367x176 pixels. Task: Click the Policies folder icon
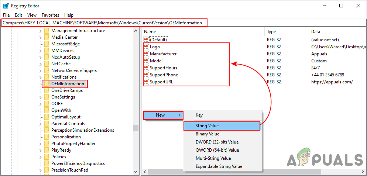pyautogui.click(x=47, y=157)
